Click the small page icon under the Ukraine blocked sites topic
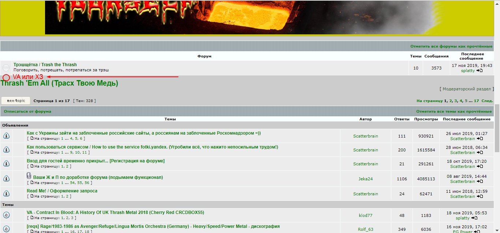 pyautogui.click(x=32, y=139)
